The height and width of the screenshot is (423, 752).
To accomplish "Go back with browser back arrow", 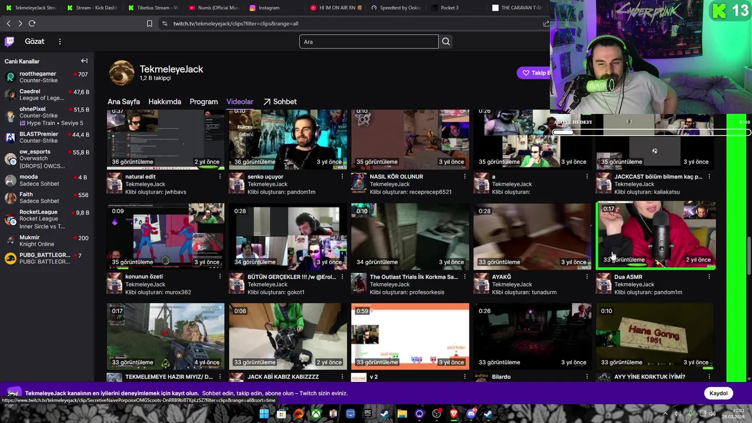I will click(x=8, y=23).
